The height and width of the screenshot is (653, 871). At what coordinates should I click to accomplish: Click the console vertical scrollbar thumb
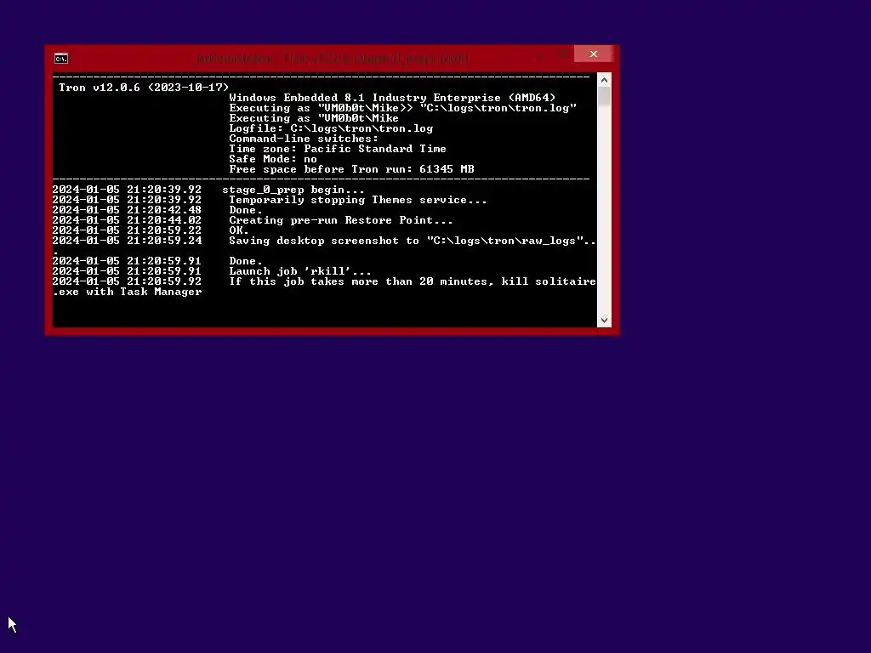tap(605, 97)
